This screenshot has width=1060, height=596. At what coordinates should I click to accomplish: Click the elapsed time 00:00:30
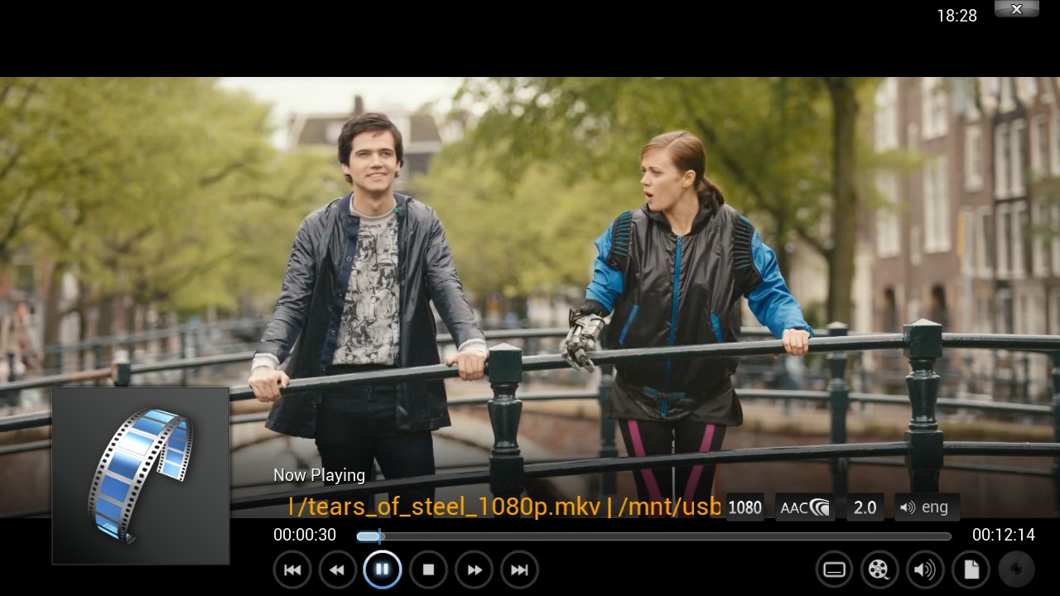(x=305, y=536)
